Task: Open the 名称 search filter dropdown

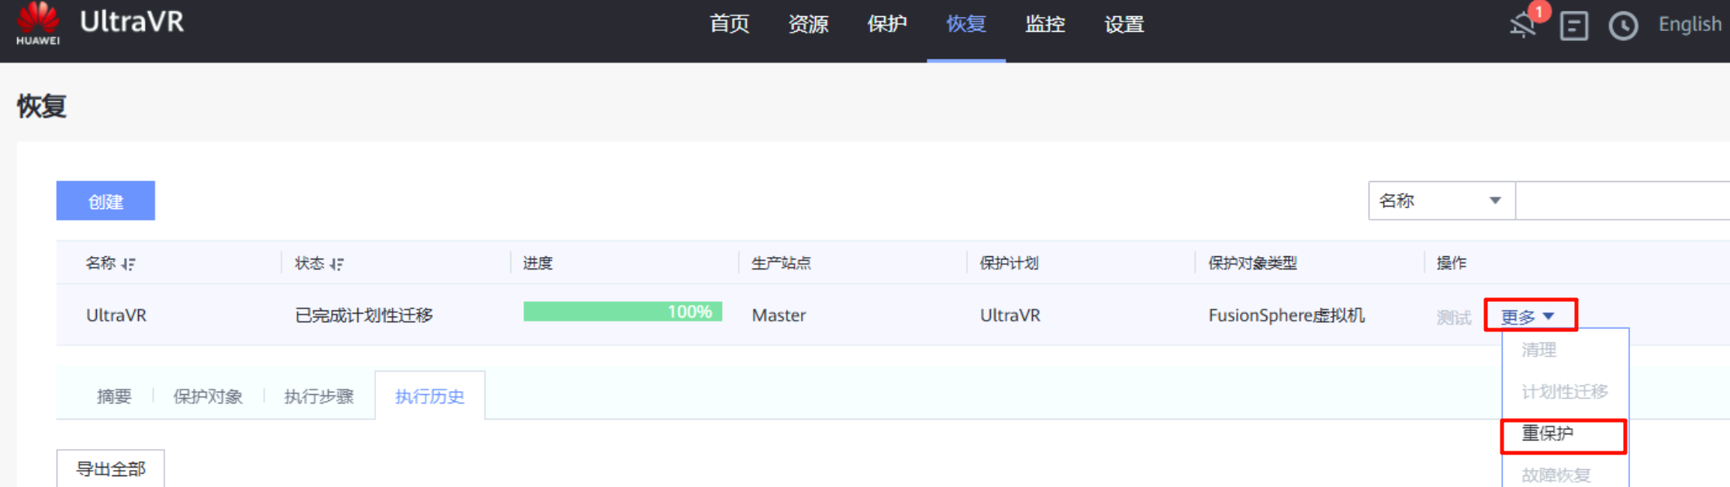Action: [x=1441, y=201]
